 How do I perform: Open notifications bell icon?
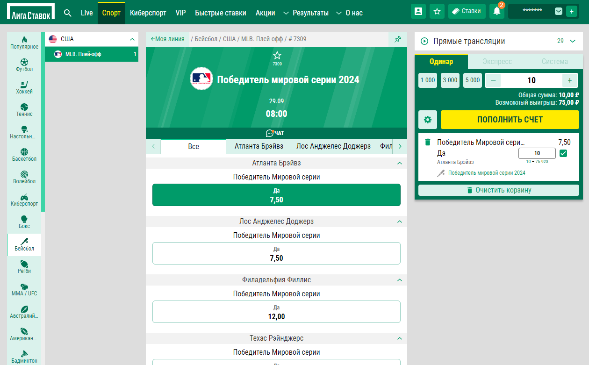(497, 11)
